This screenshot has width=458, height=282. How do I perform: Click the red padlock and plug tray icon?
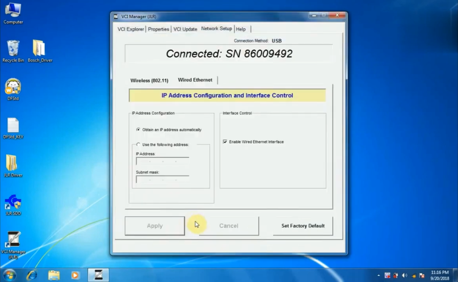coord(396,275)
